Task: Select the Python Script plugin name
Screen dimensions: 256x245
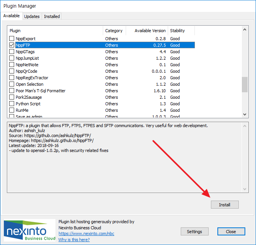Action: click(x=28, y=104)
